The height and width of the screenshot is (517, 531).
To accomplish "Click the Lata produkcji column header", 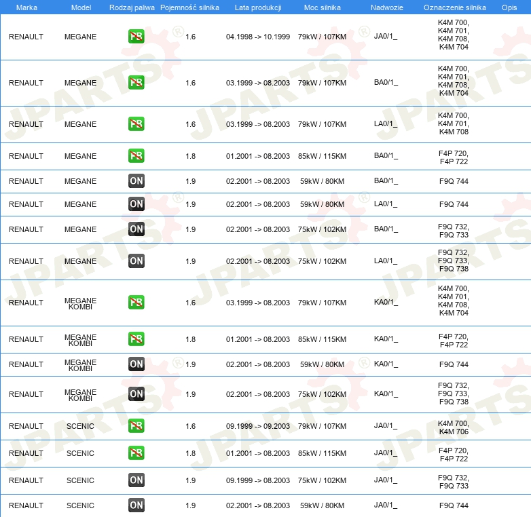I will (x=258, y=7).
